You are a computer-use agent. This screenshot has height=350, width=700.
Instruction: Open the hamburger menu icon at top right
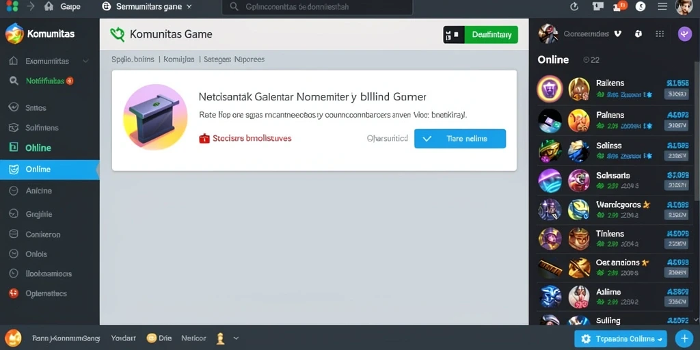[663, 7]
